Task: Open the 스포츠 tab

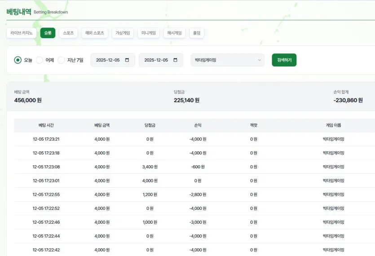Action: [68, 33]
